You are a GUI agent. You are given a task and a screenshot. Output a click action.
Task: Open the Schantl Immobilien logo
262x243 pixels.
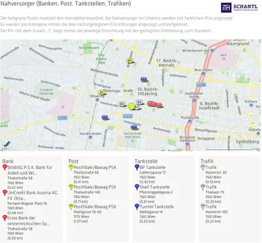click(240, 8)
